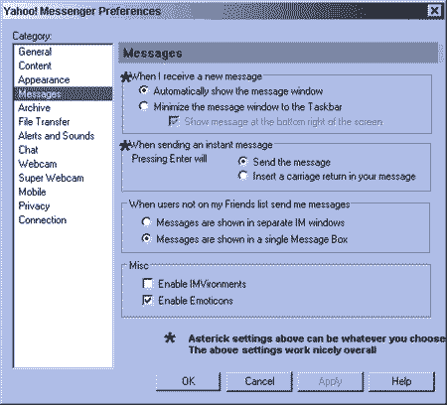The width and height of the screenshot is (447, 405).
Task: Select Send the message radio option
Action: [243, 162]
